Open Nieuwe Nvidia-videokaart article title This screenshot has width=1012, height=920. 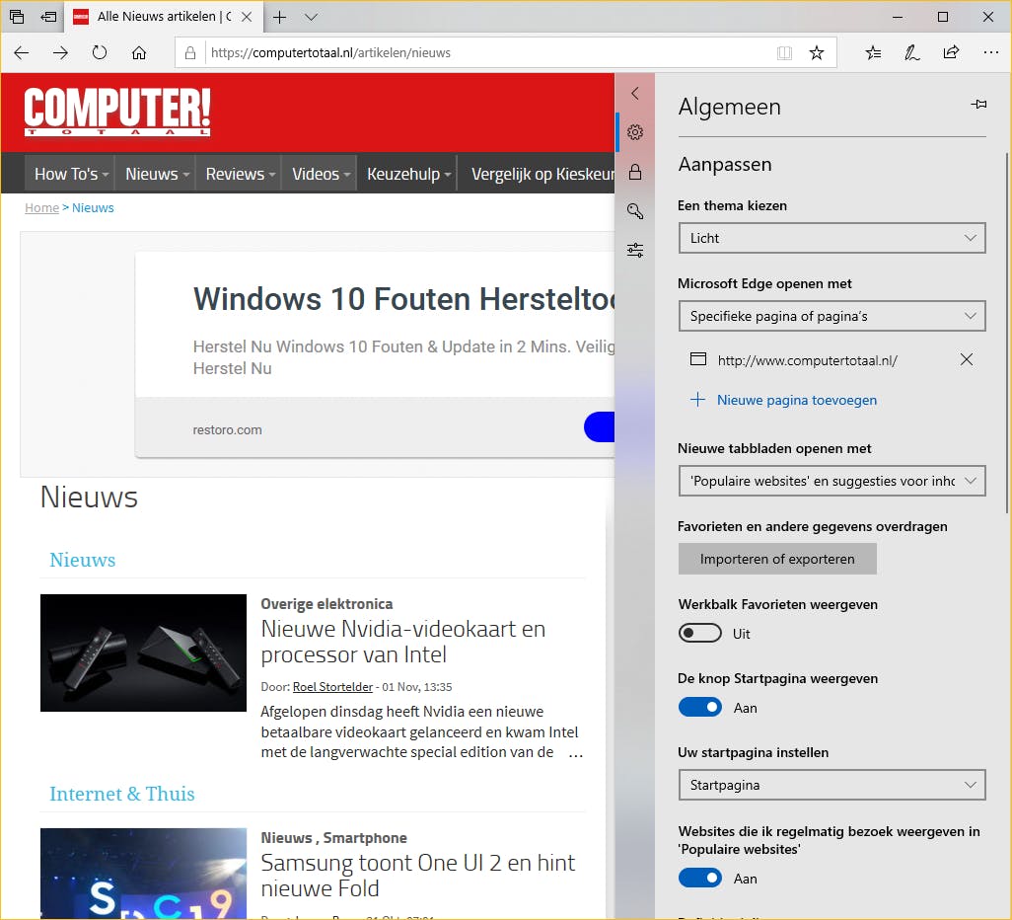pos(403,642)
